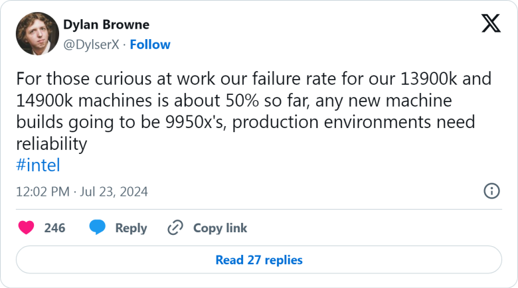The image size is (518, 288).
Task: Click the word "reliability" in the tweet
Action: click(52, 144)
